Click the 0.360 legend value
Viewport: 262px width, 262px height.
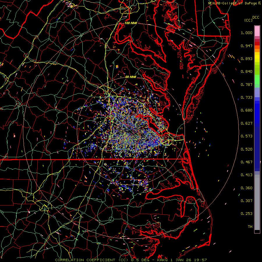coord(247,188)
